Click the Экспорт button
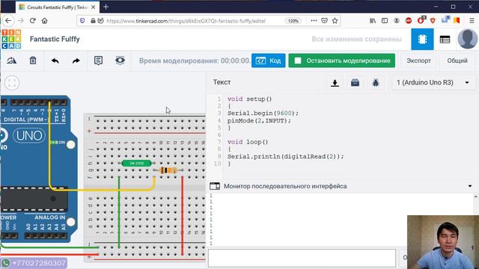Screen dimensions: 479x269 [418, 61]
